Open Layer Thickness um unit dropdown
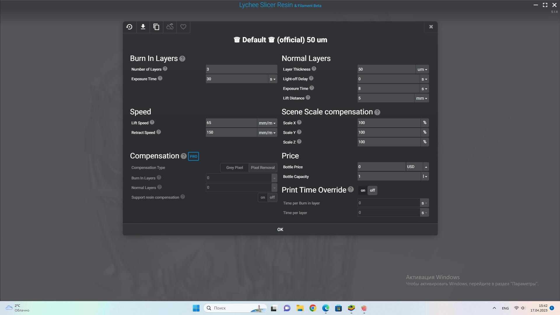The width and height of the screenshot is (560, 315). pos(422,69)
